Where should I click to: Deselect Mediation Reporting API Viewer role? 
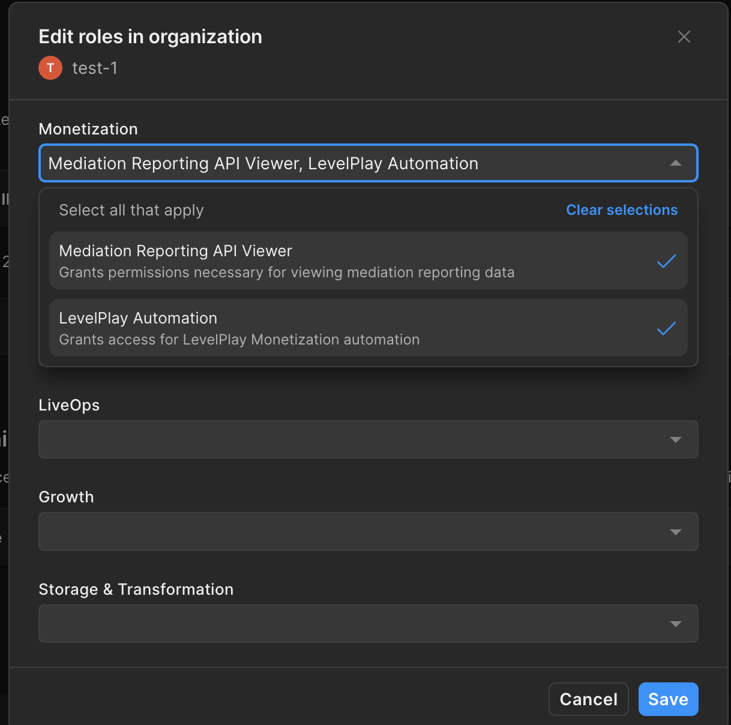[x=368, y=260]
